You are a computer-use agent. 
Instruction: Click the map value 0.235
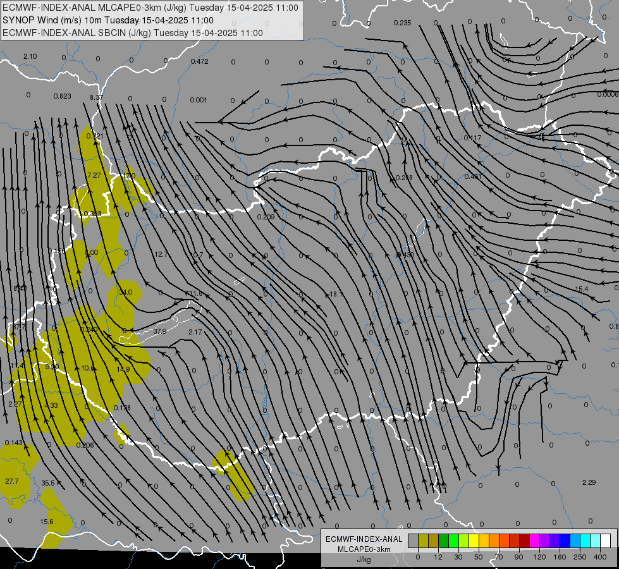point(402,23)
